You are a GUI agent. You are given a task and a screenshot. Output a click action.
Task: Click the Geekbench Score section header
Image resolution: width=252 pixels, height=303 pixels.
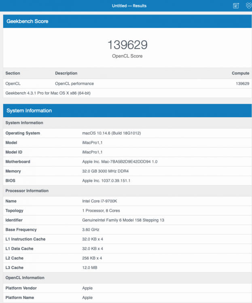pyautogui.click(x=127, y=21)
